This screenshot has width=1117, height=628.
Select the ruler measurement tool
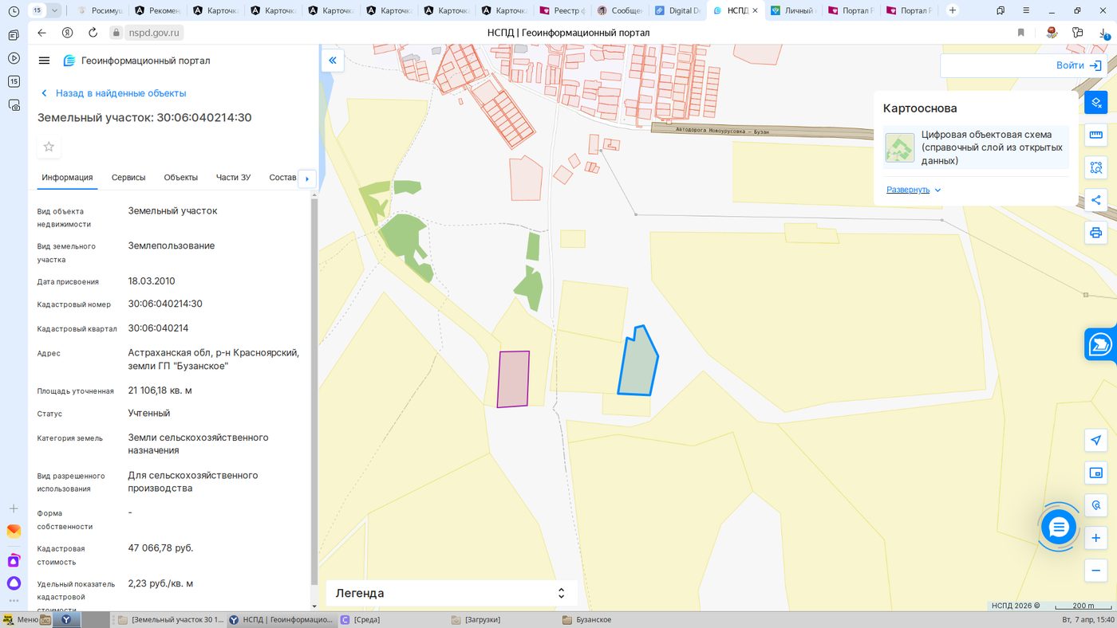pyautogui.click(x=1096, y=135)
